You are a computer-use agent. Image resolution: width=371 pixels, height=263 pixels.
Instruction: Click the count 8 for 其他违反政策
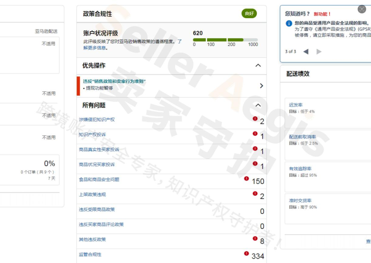coord(262,241)
